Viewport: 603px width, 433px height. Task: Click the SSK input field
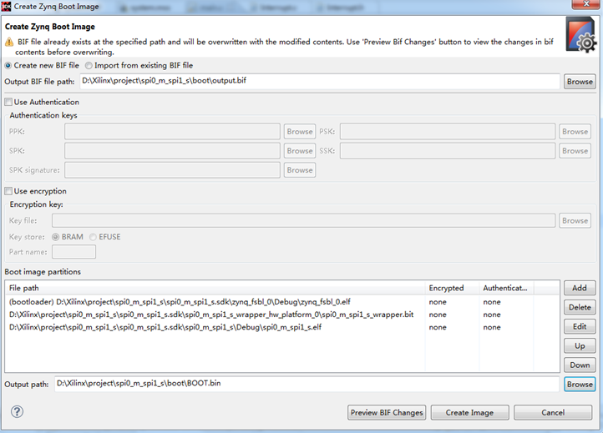point(448,151)
